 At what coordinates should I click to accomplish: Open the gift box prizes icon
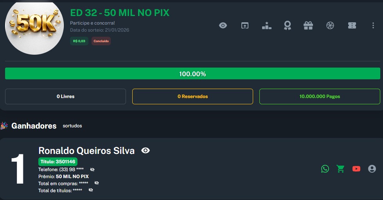click(x=308, y=26)
